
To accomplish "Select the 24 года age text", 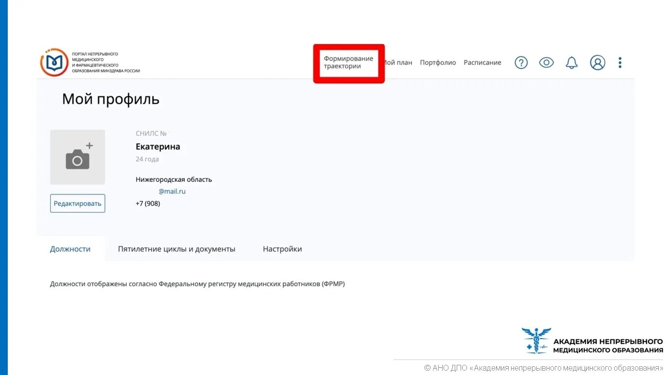I will pyautogui.click(x=147, y=159).
